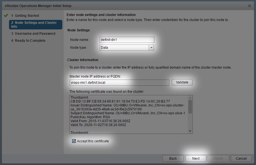Open step 3 Username and Password
The width and height of the screenshot is (256, 165).
33,34
